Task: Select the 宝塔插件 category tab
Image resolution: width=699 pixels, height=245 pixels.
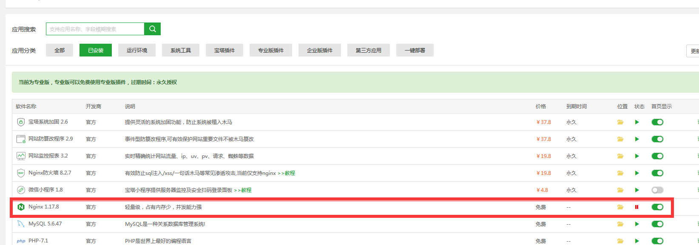Action: point(224,50)
